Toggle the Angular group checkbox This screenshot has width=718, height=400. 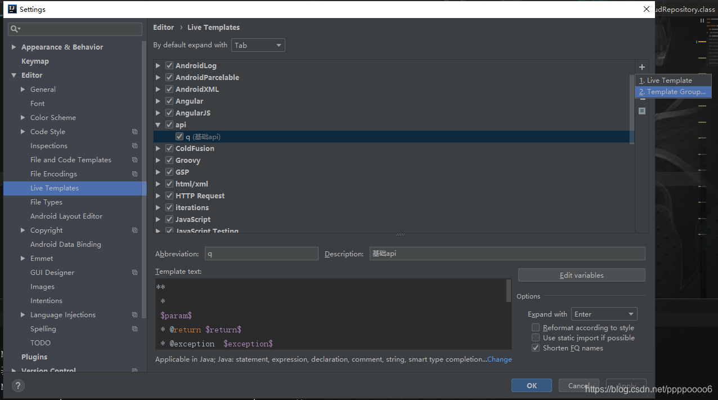169,101
